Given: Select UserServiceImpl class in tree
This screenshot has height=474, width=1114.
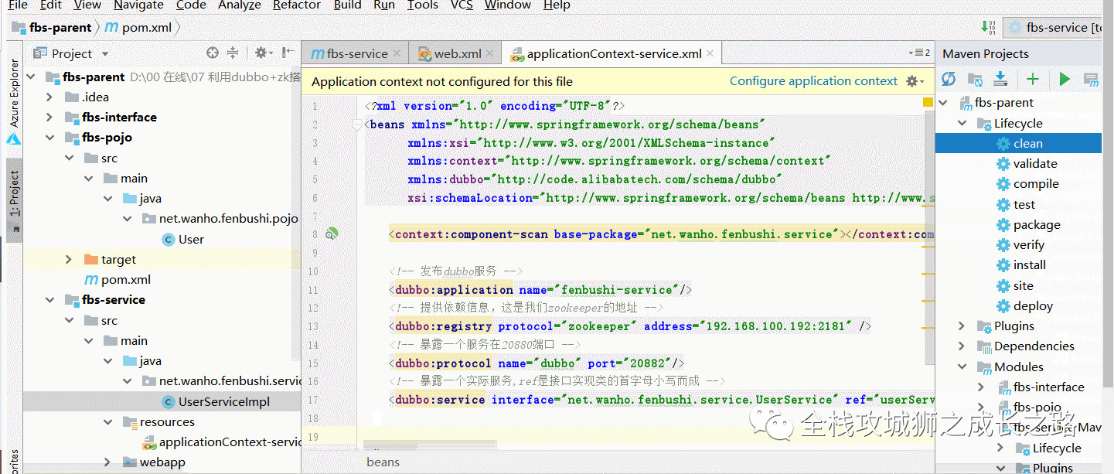Looking at the screenshot, I should (216, 401).
